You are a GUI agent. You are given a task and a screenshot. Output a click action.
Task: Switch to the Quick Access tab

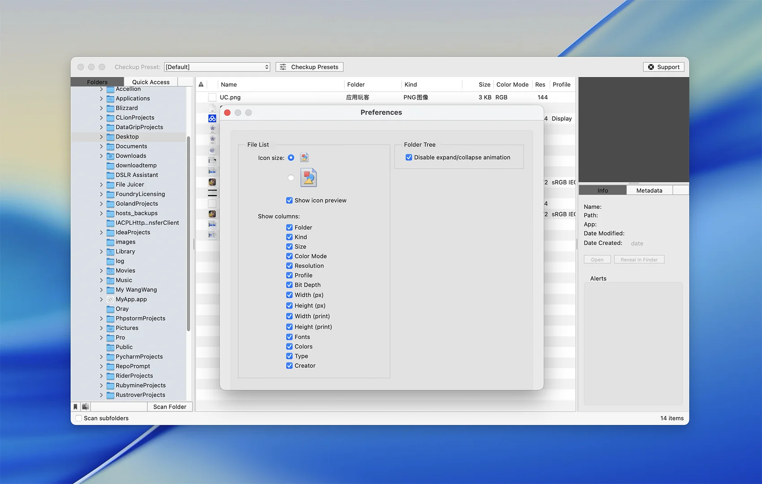pyautogui.click(x=151, y=82)
